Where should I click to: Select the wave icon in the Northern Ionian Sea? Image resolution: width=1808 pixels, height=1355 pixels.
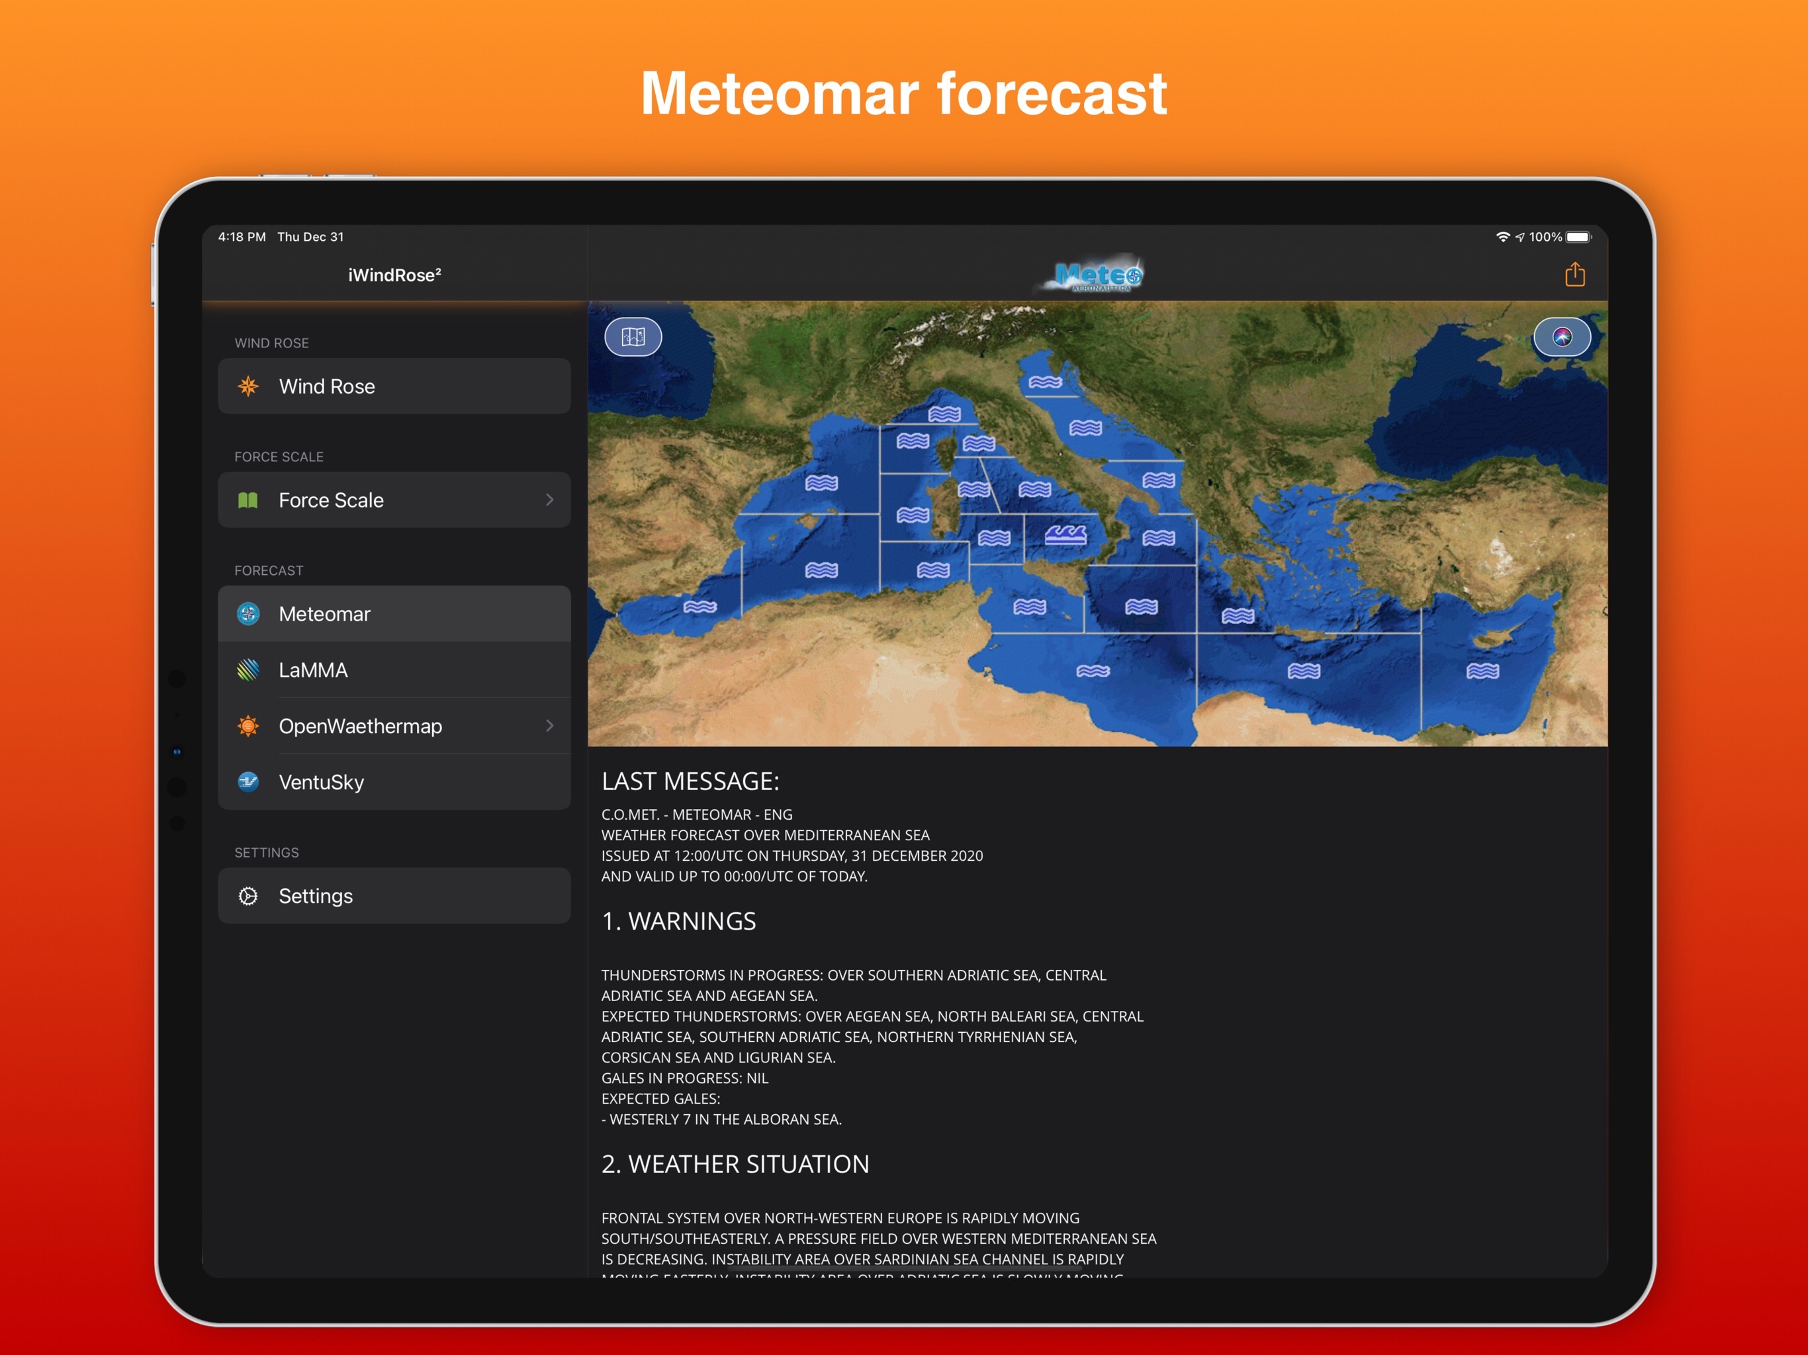(1159, 538)
